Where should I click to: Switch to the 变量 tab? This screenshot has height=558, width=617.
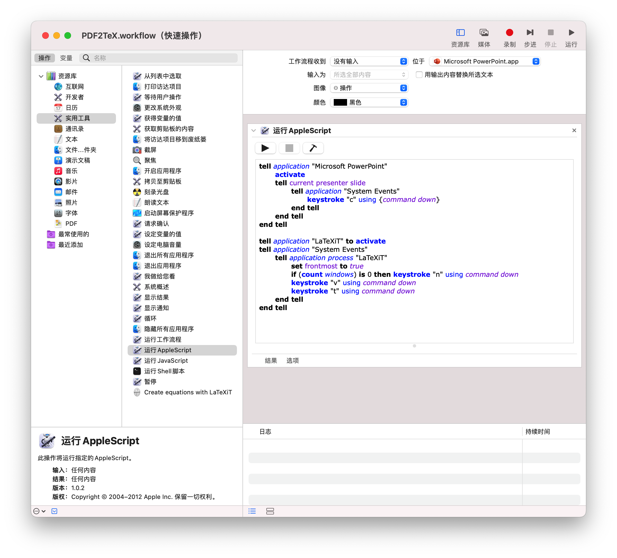[66, 58]
